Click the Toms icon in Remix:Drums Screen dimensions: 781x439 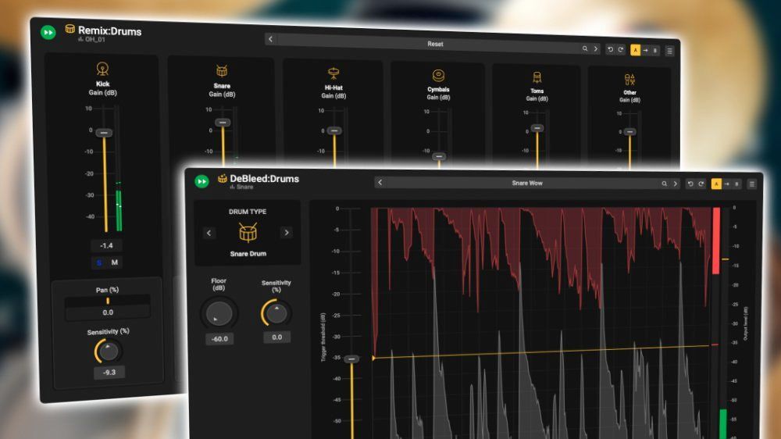pyautogui.click(x=537, y=78)
